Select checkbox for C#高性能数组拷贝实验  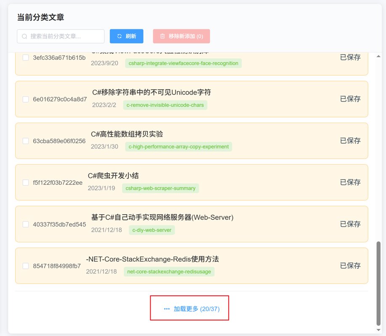coord(25,141)
